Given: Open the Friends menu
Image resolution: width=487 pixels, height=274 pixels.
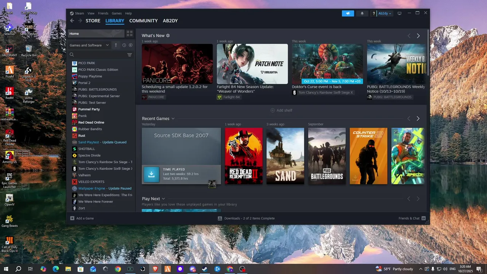Looking at the screenshot, I should pyautogui.click(x=103, y=13).
